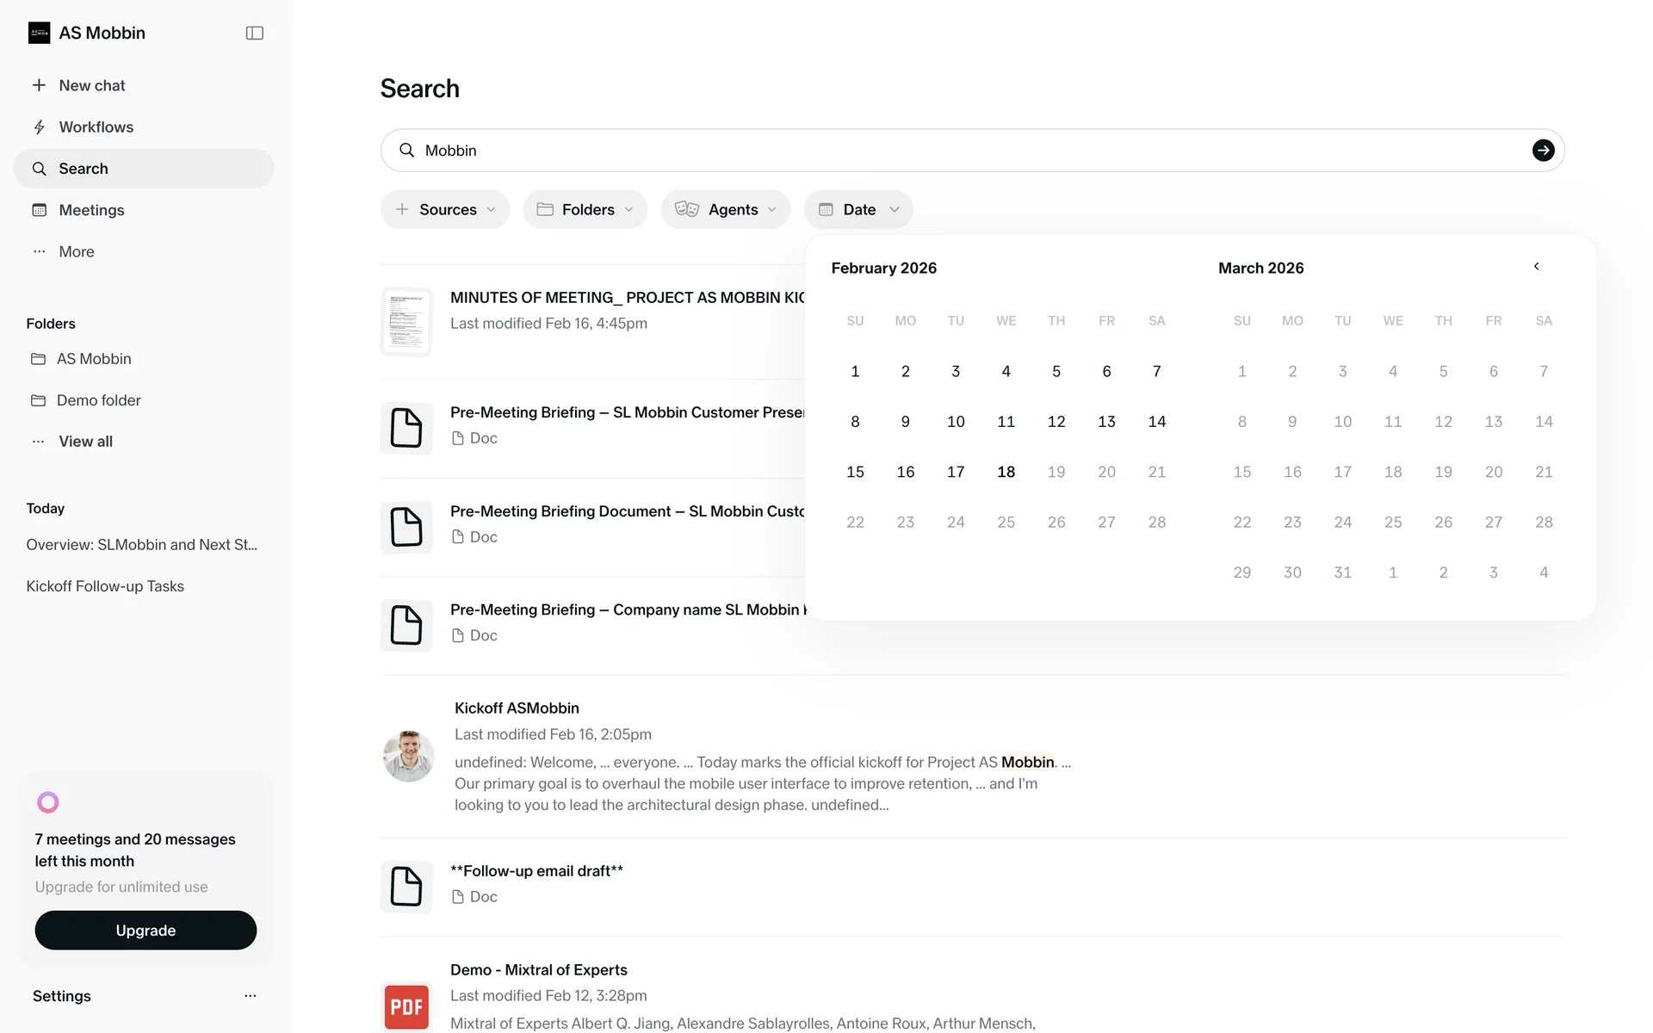
Task: Expand the Sources filter dropdown
Action: [x=445, y=209]
